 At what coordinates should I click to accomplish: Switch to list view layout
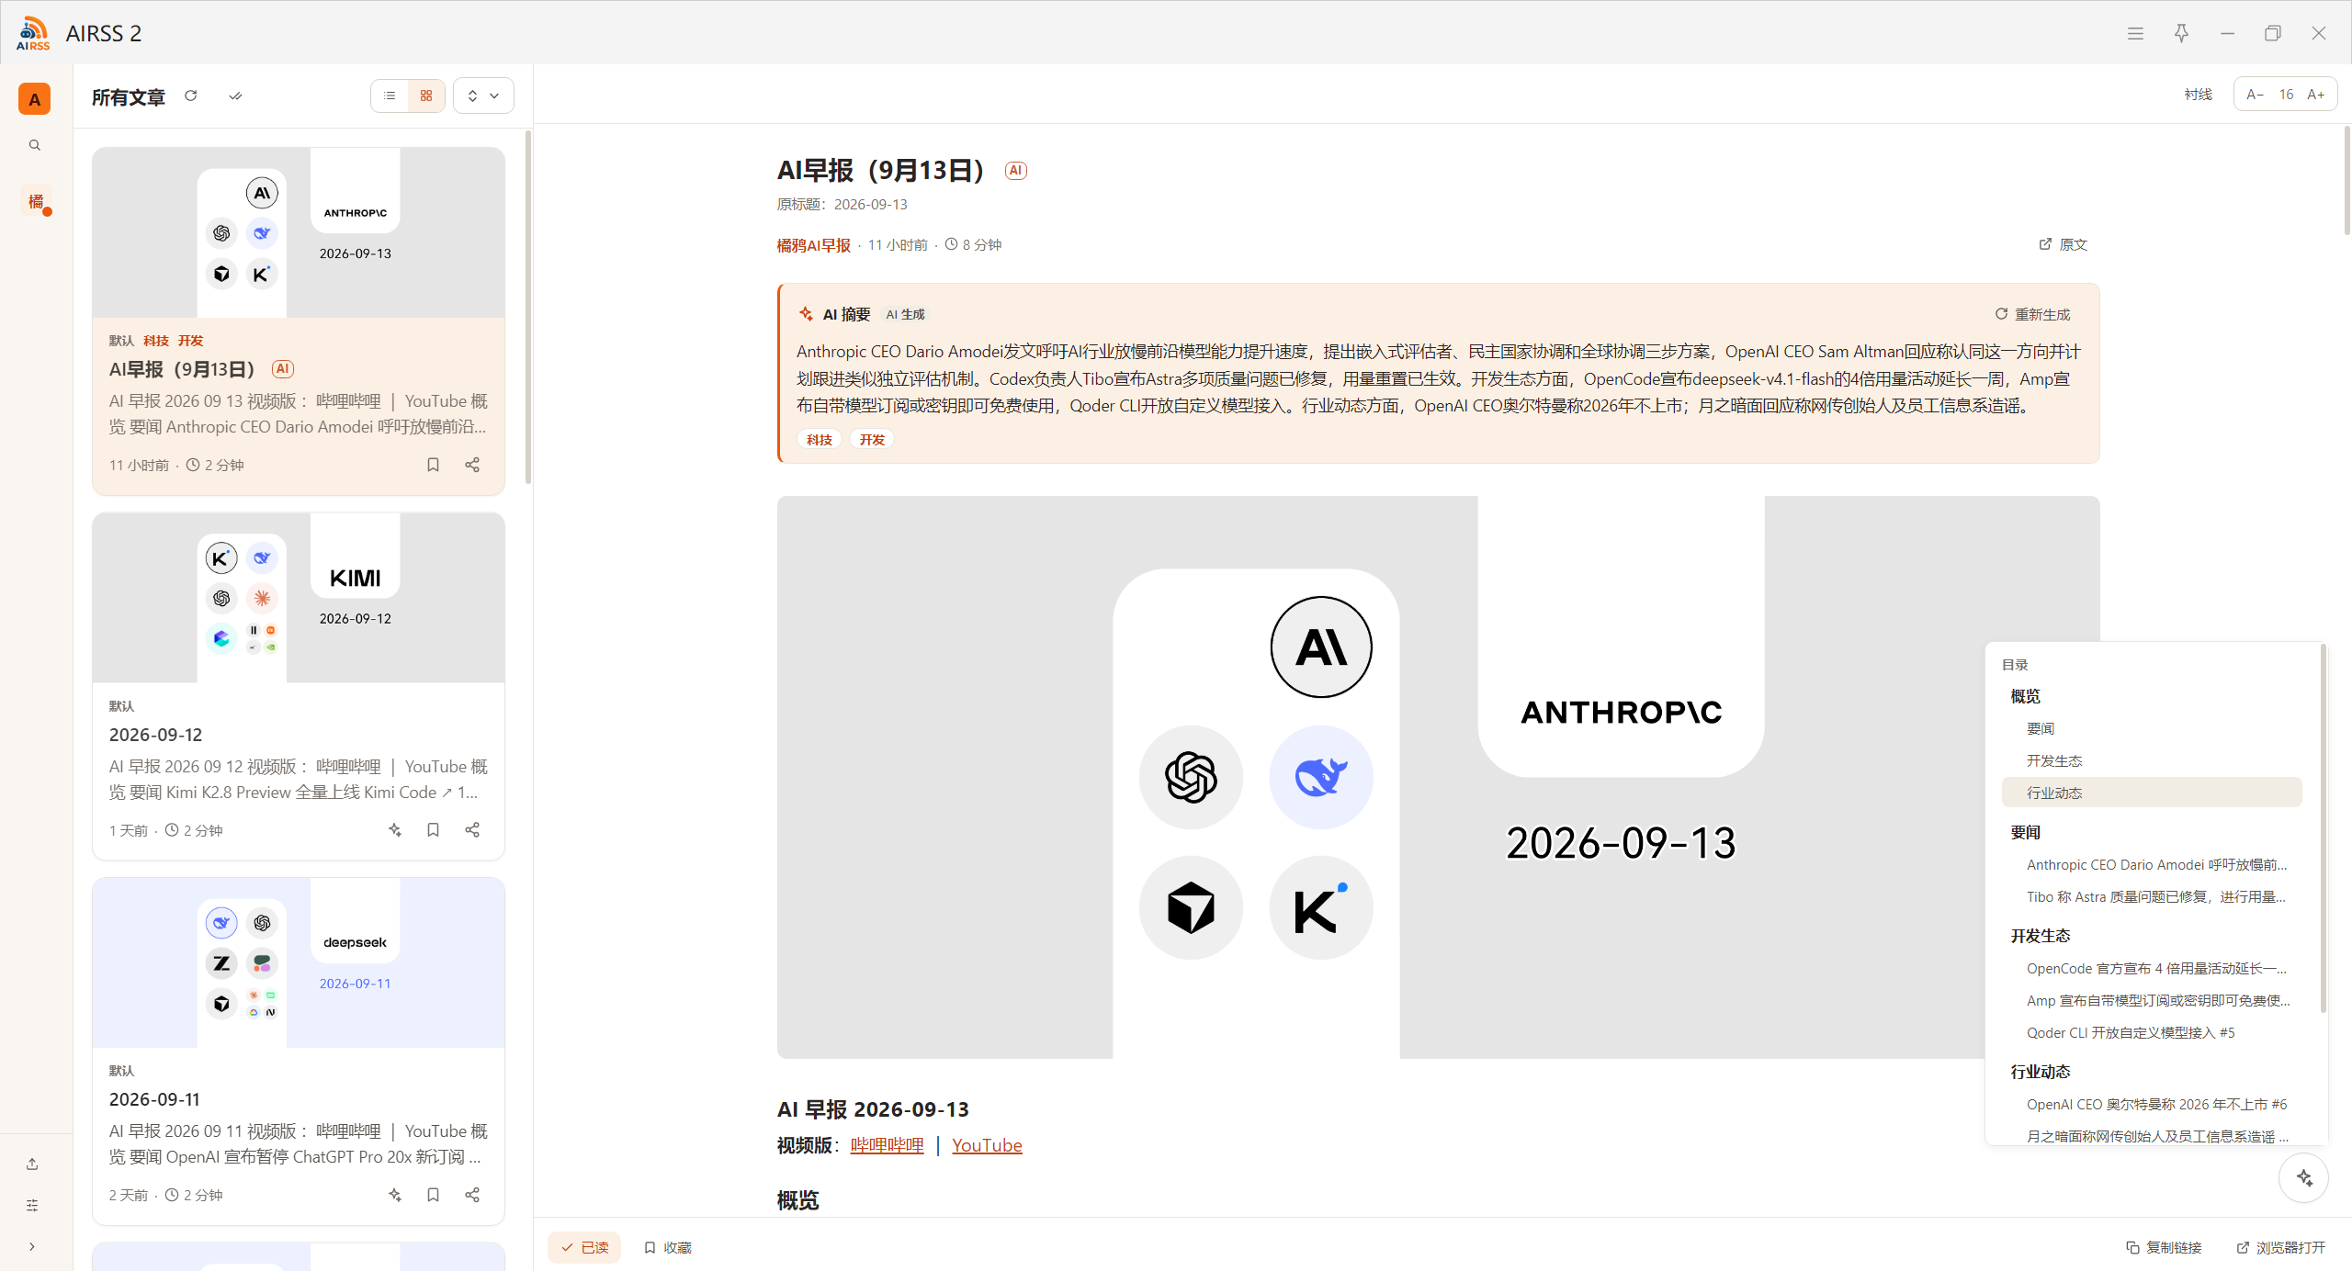pos(390,96)
